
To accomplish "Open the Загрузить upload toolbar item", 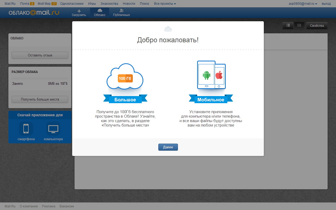I will click(79, 13).
